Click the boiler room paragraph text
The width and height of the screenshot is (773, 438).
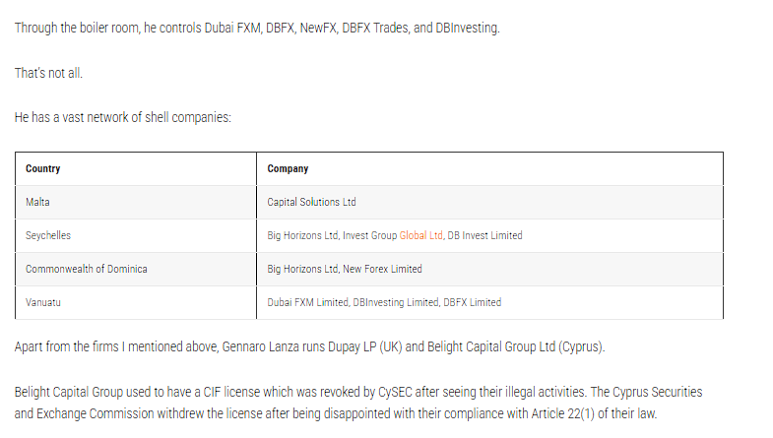click(257, 29)
